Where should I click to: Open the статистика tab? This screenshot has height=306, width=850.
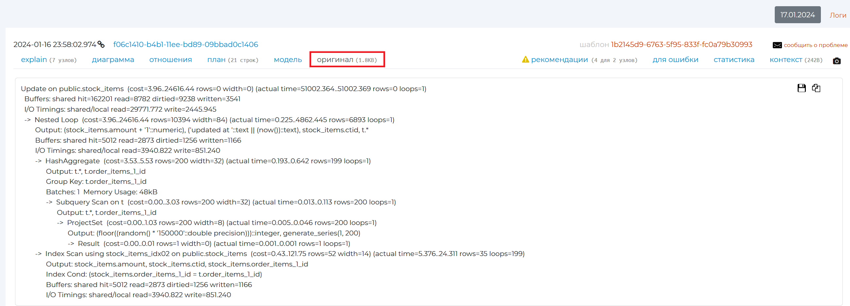click(x=734, y=60)
